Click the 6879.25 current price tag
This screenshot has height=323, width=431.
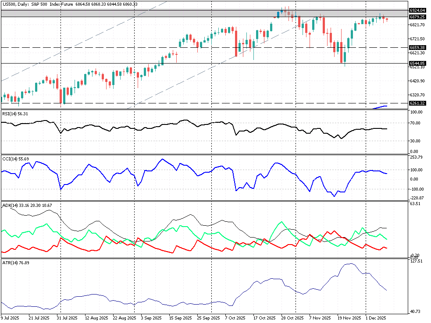pyautogui.click(x=417, y=17)
